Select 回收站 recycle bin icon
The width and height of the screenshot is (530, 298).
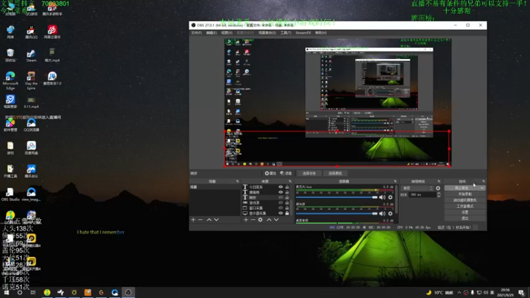click(x=10, y=56)
